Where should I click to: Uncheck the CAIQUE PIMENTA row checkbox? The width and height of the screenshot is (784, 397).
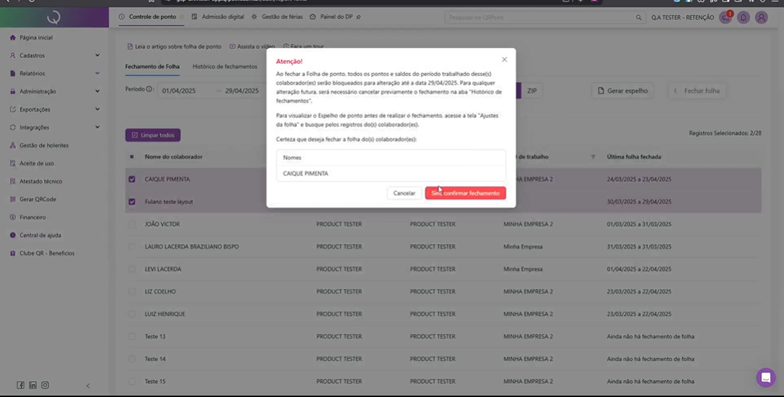tap(132, 180)
